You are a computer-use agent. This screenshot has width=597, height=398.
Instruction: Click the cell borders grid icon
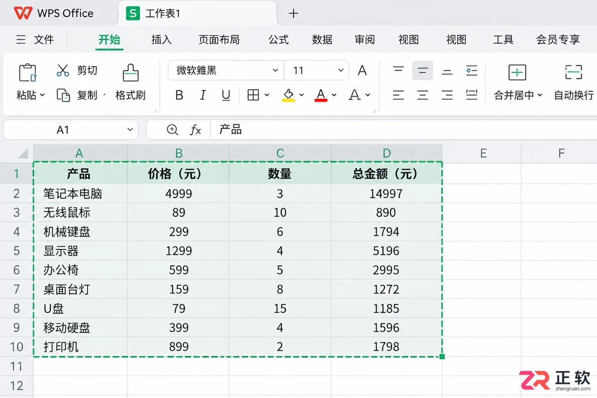pos(253,95)
